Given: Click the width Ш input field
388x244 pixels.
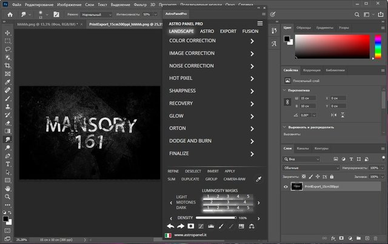Looking at the screenshot, I should [307, 98].
